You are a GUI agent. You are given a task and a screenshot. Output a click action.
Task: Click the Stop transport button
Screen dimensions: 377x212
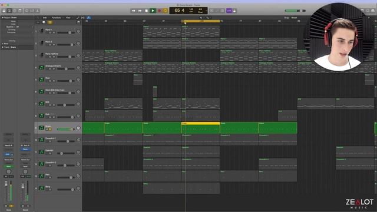tap(147, 11)
